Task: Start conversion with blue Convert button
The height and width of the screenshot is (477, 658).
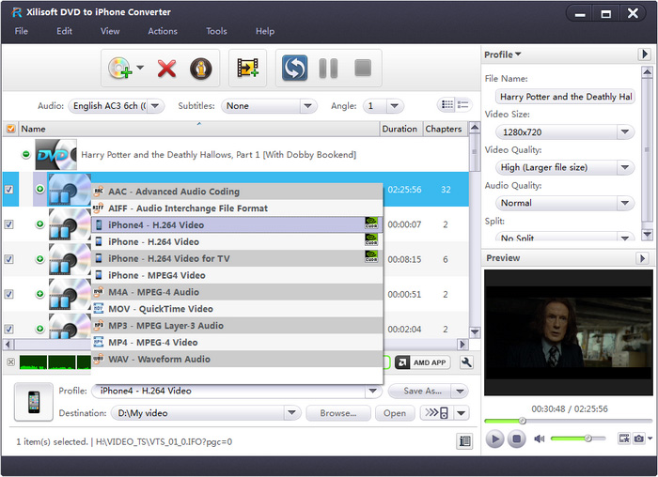Action: [294, 68]
